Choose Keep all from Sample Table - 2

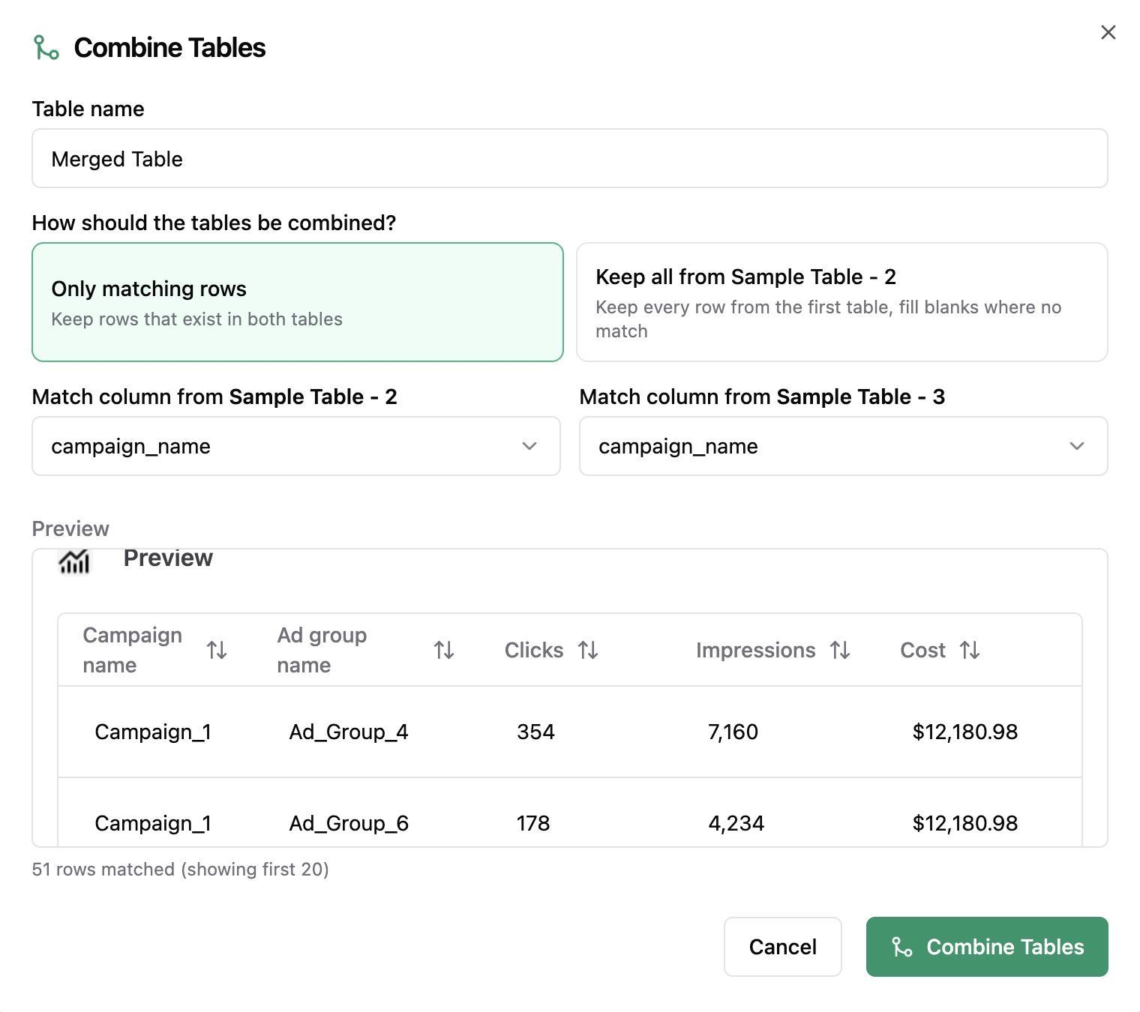841,302
